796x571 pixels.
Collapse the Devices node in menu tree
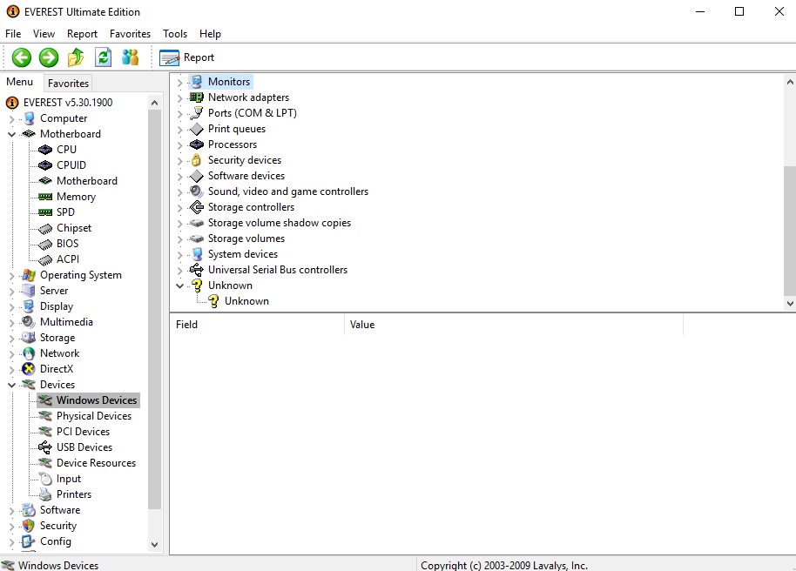11,386
